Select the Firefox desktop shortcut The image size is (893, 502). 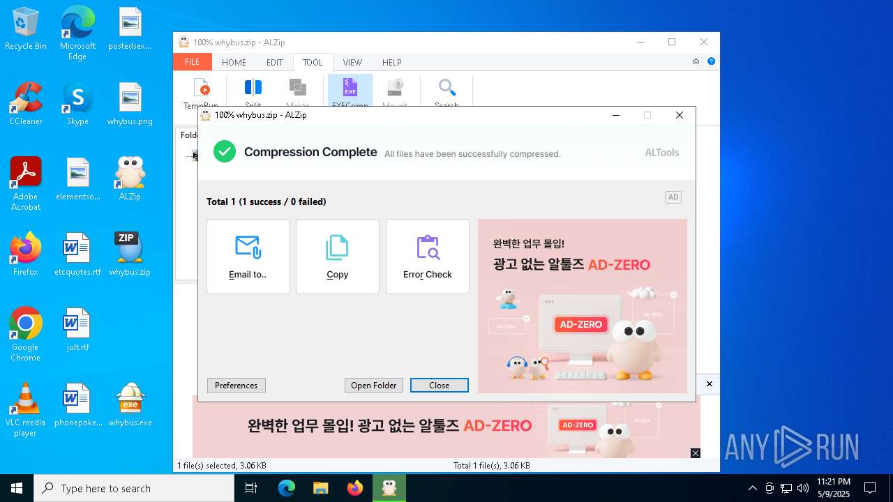point(26,255)
